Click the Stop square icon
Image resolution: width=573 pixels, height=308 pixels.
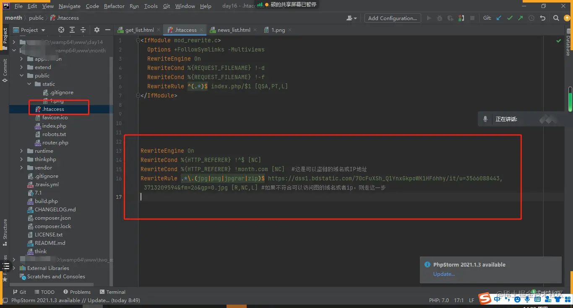pyautogui.click(x=472, y=18)
